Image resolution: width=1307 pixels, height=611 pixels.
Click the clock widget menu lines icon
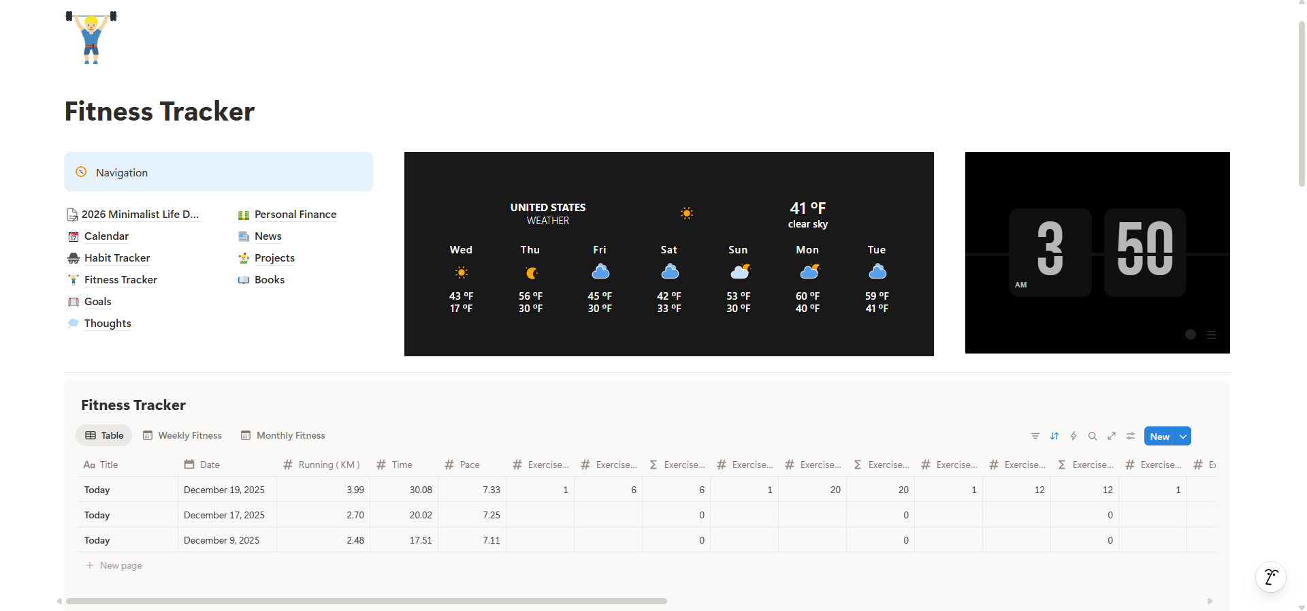coord(1211,334)
